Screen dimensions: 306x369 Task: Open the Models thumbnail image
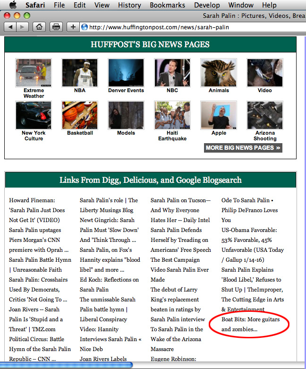tap(126, 115)
